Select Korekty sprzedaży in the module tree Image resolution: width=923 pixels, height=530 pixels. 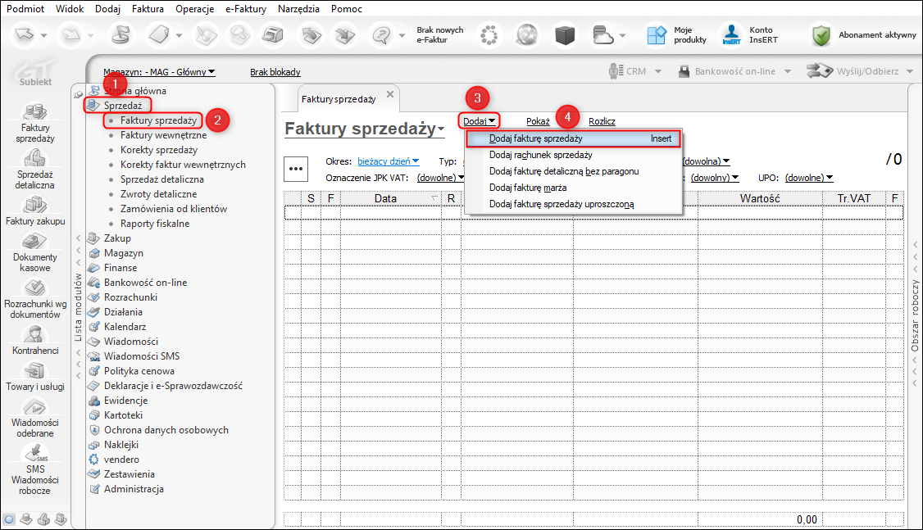(x=158, y=150)
